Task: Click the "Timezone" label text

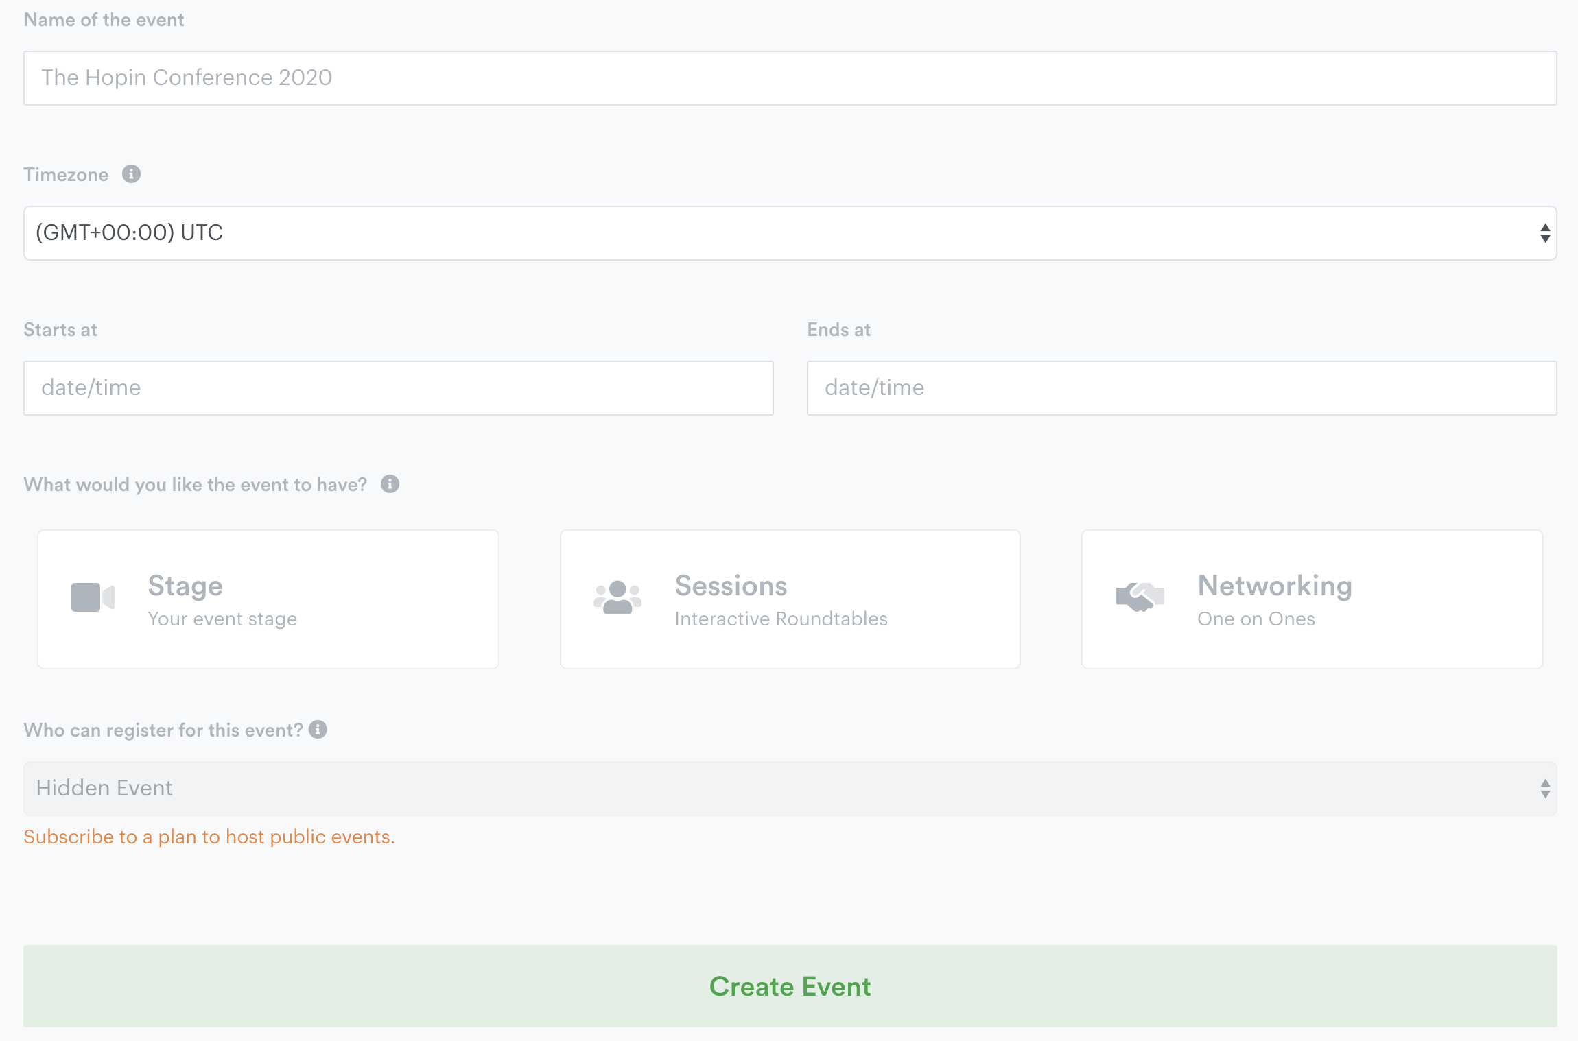Action: point(66,175)
